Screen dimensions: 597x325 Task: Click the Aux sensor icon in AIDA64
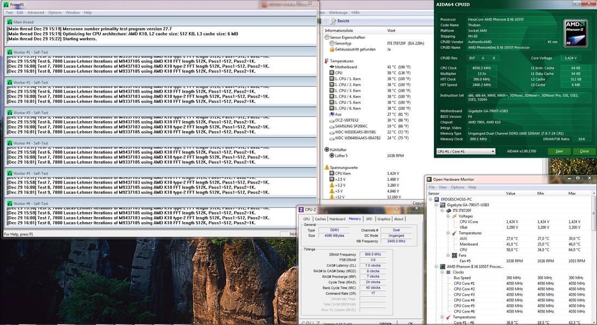[332, 114]
